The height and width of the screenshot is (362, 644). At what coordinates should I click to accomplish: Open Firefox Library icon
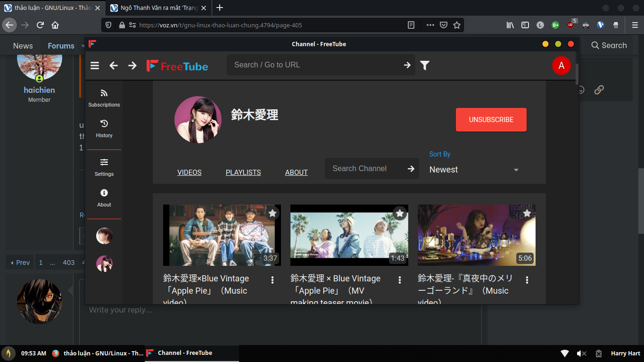pyautogui.click(x=510, y=25)
